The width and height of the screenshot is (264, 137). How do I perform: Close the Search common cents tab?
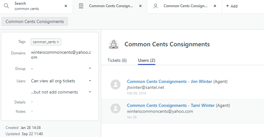(x=66, y=6)
